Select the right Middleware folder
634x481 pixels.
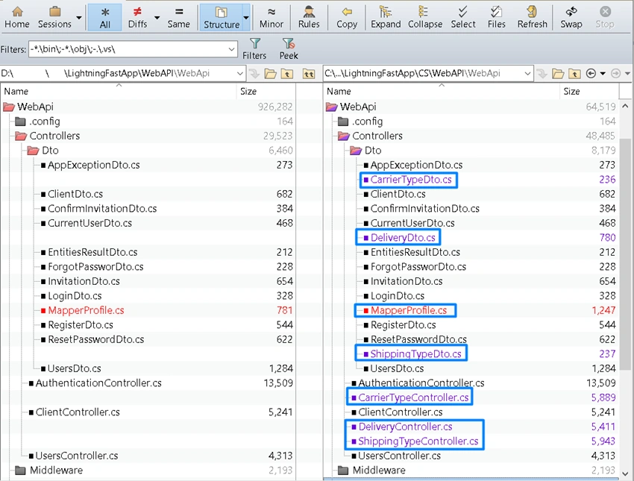(379, 470)
